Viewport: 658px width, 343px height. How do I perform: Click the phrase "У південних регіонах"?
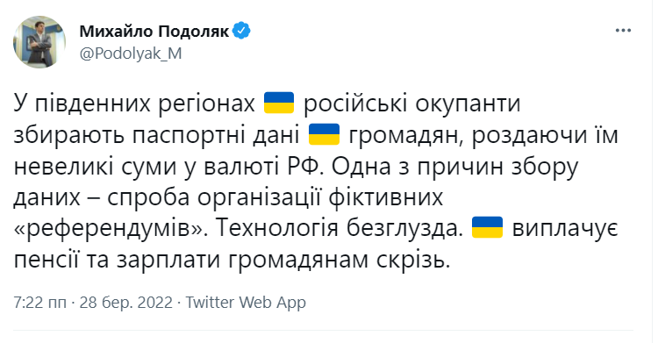point(134,104)
